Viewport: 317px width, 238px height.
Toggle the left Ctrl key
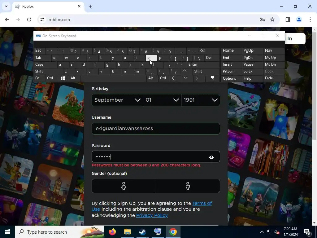pos(51,78)
